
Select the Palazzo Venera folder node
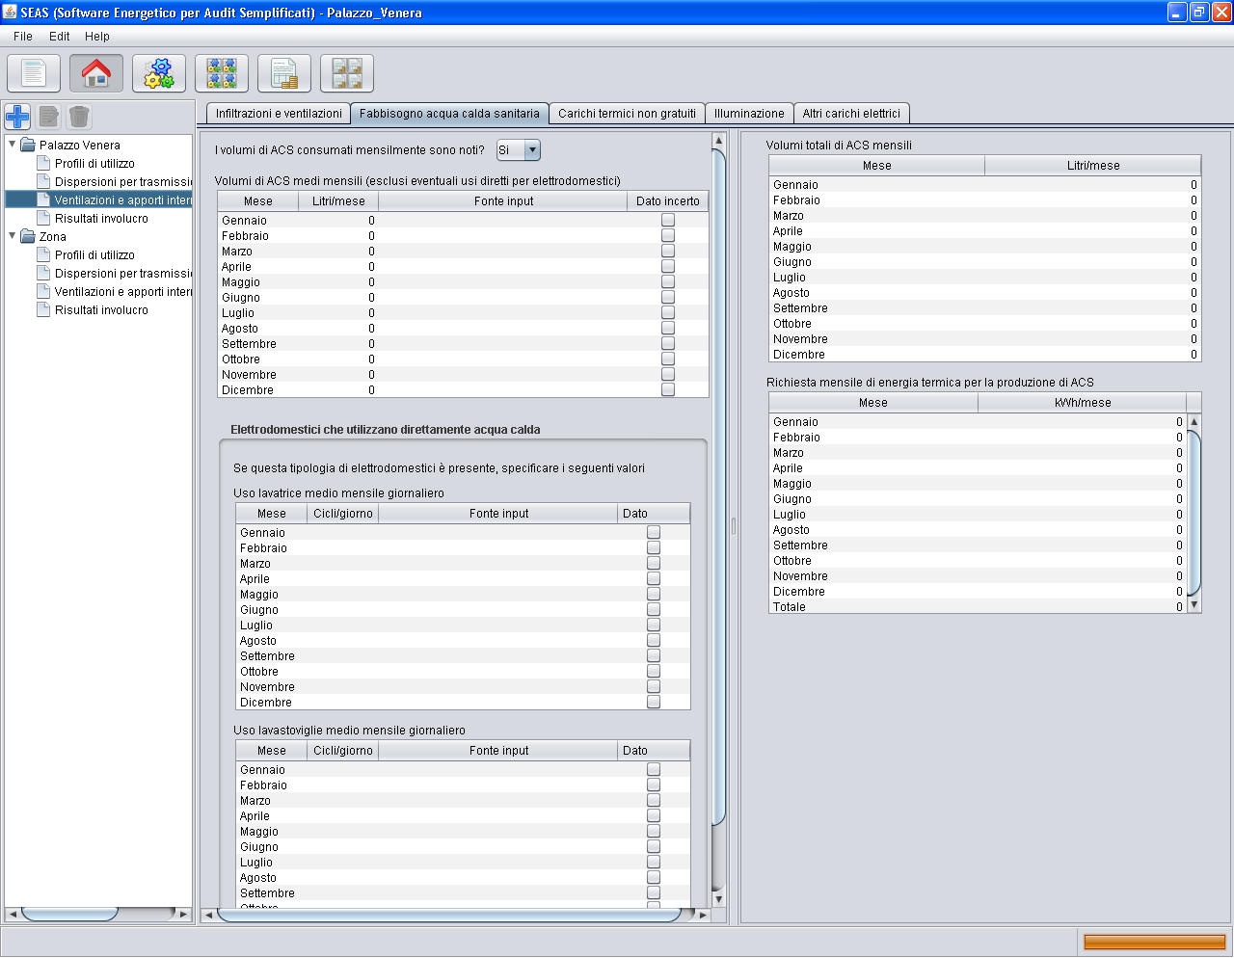click(70, 146)
